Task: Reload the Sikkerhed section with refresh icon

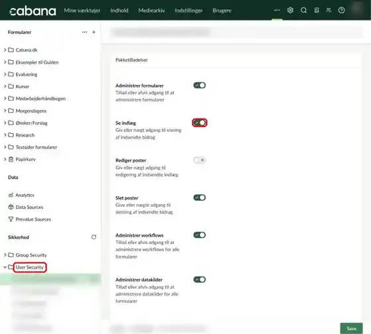Action: 93,237
